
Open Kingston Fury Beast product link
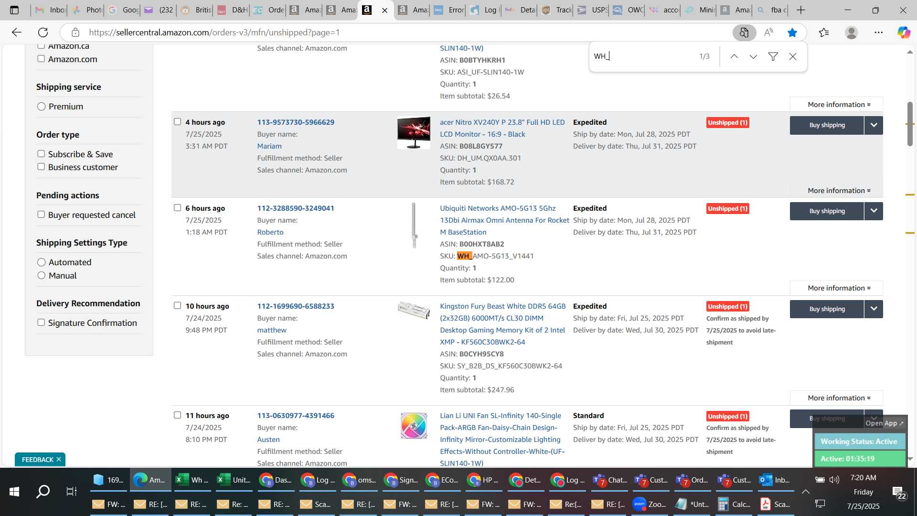pos(502,324)
